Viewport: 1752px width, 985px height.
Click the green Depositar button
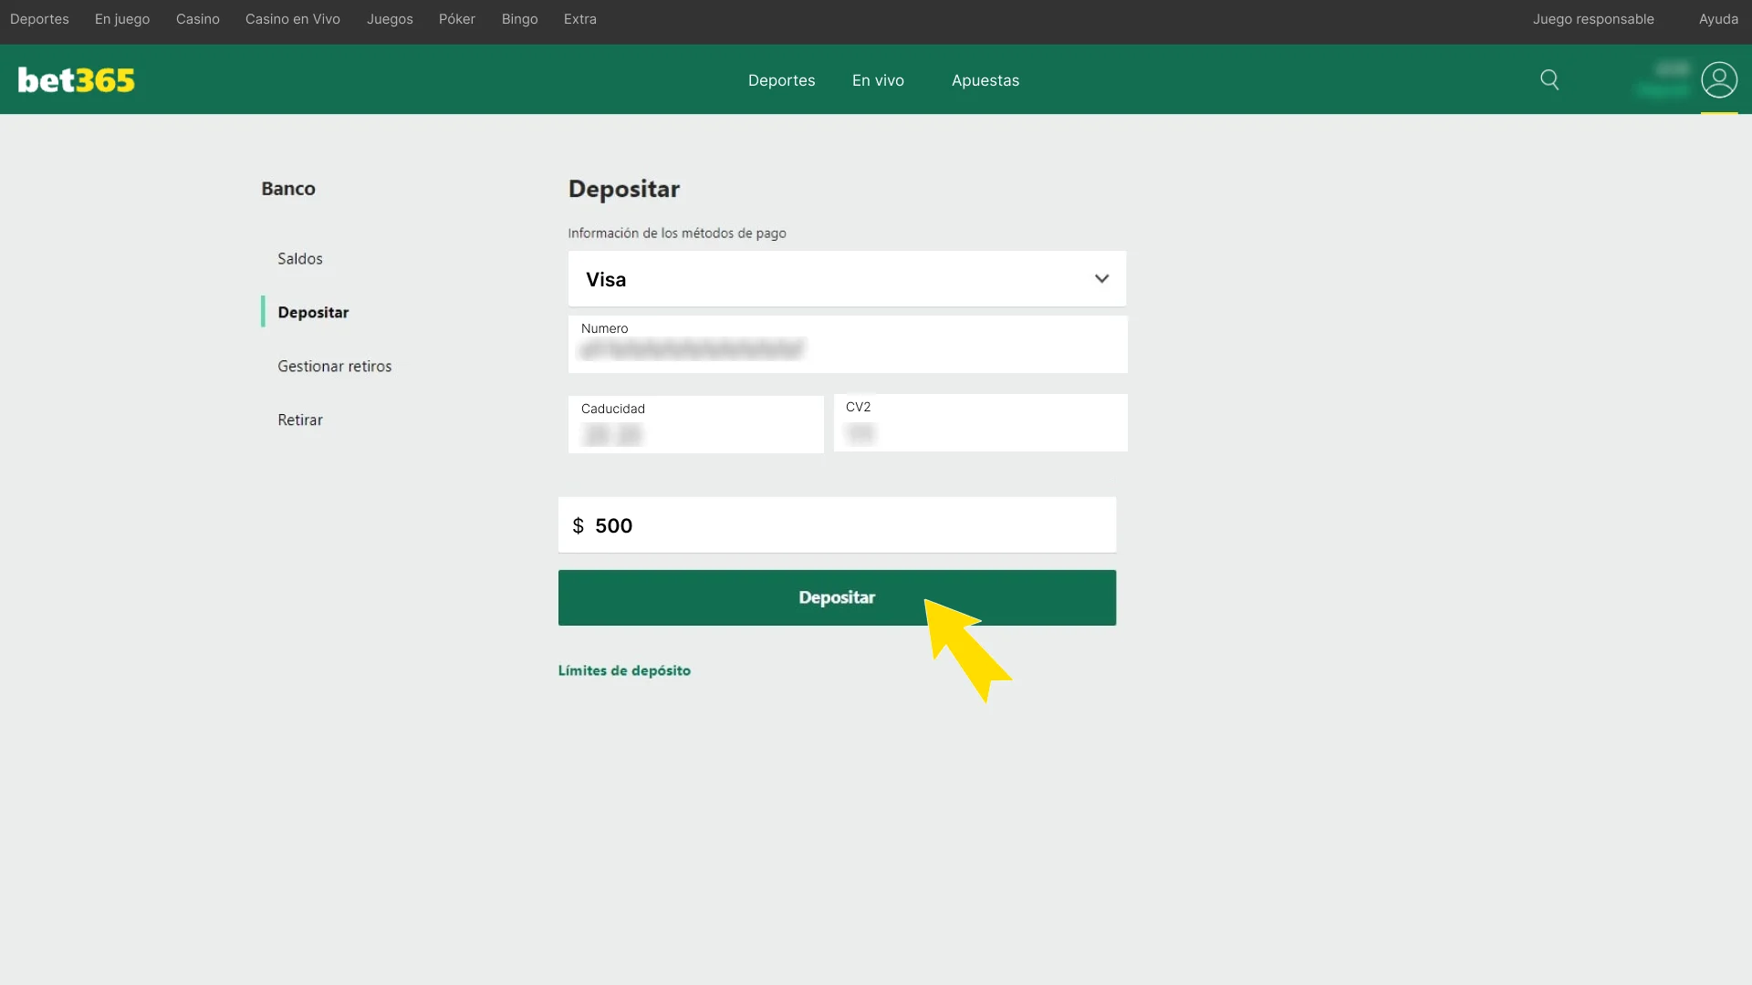[837, 597]
